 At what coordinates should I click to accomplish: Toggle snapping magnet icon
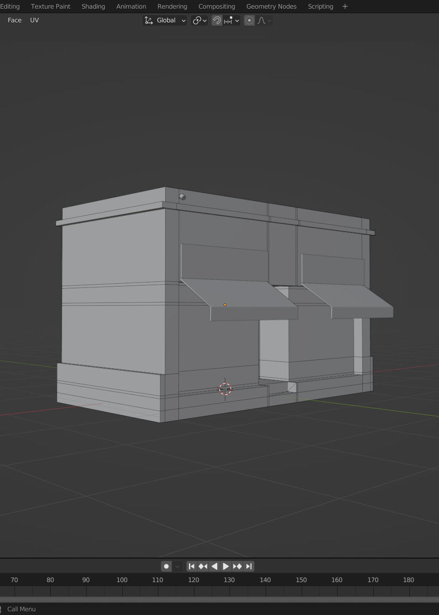[217, 20]
